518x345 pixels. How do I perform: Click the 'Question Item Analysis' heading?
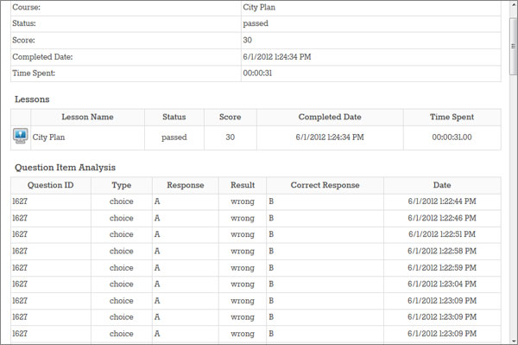tap(65, 168)
